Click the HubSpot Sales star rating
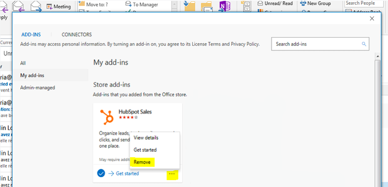388x187 pixels. coord(128,117)
